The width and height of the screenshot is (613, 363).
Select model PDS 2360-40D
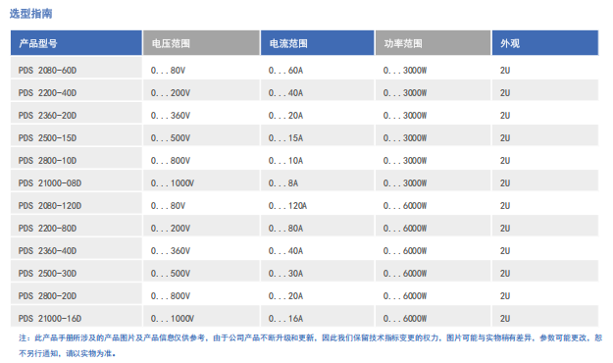[x=47, y=251]
